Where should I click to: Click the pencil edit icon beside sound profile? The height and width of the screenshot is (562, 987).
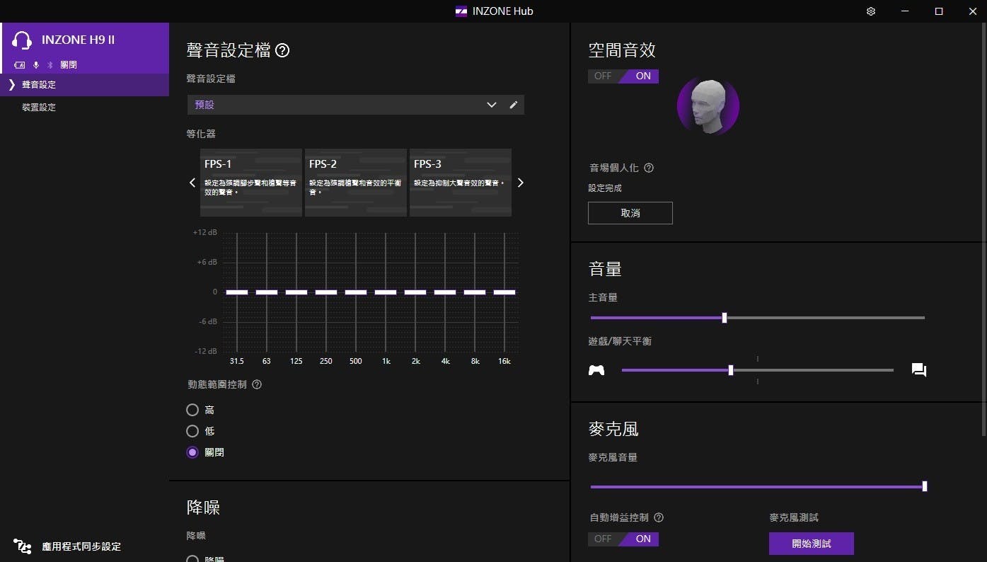[x=514, y=105]
